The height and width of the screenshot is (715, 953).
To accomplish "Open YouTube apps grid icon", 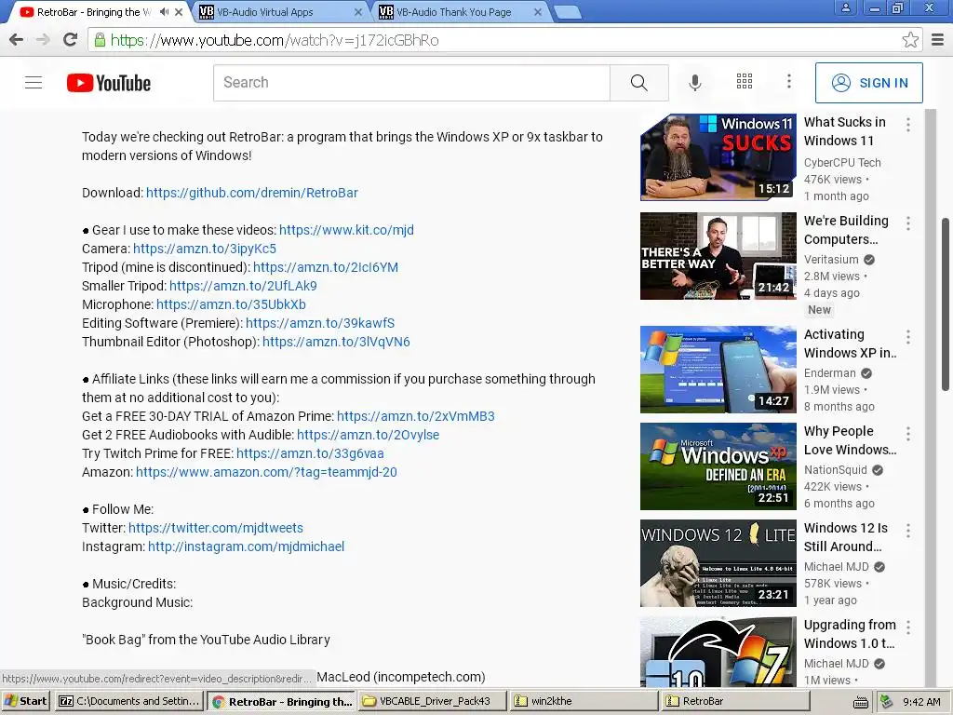I will (x=745, y=82).
